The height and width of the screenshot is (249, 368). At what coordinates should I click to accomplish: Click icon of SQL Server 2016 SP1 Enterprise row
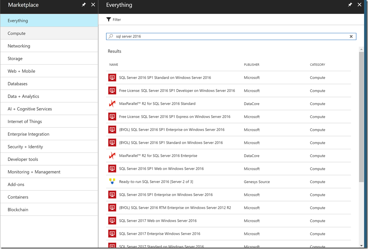coord(112,195)
